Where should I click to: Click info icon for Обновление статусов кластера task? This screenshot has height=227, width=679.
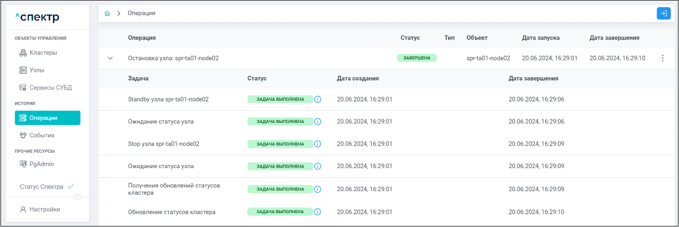coord(317,212)
